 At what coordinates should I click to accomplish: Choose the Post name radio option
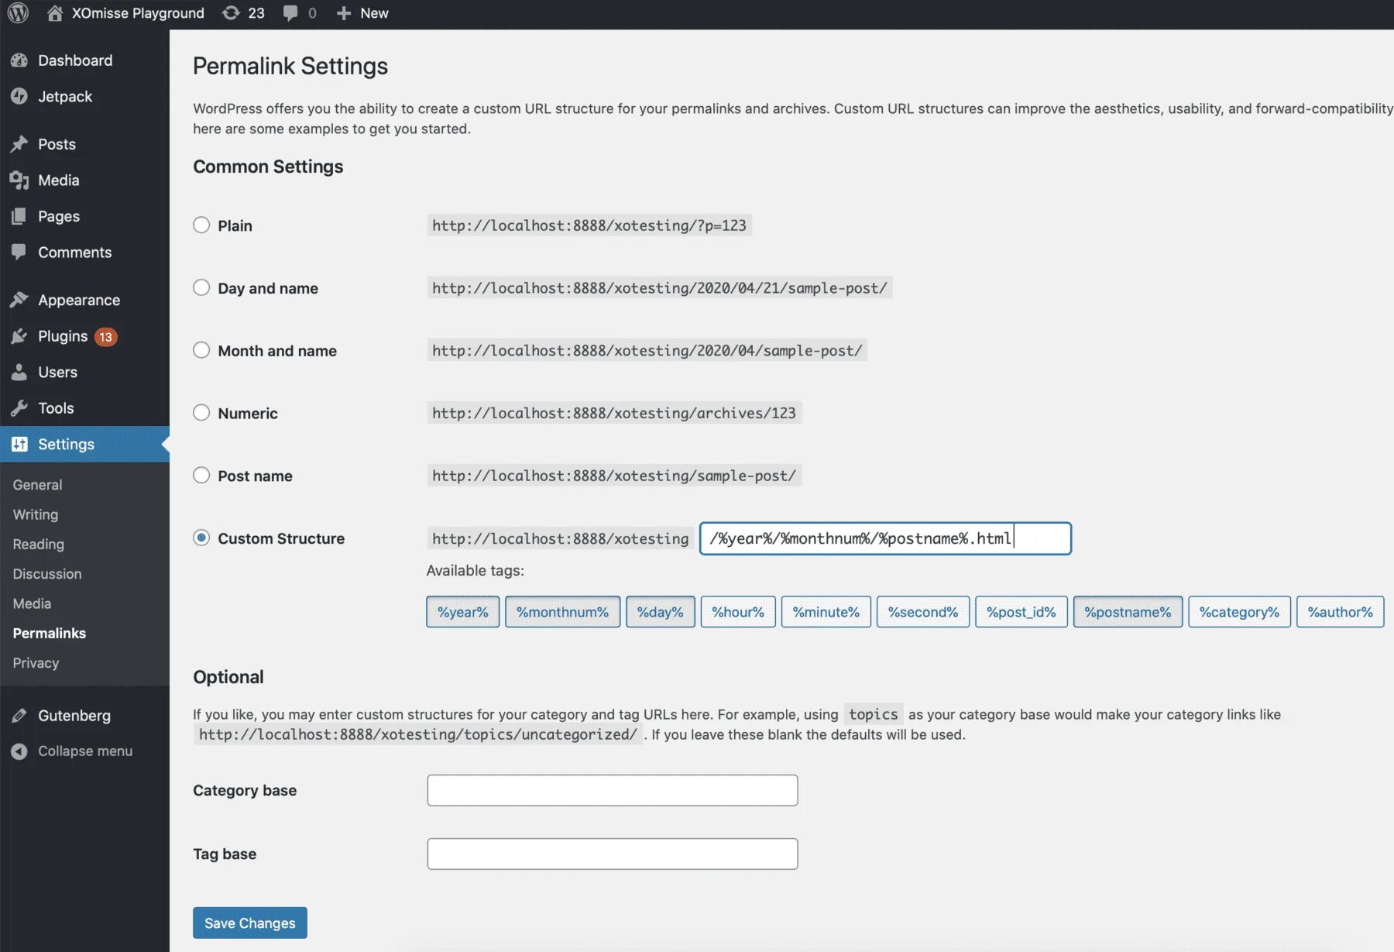[201, 476]
